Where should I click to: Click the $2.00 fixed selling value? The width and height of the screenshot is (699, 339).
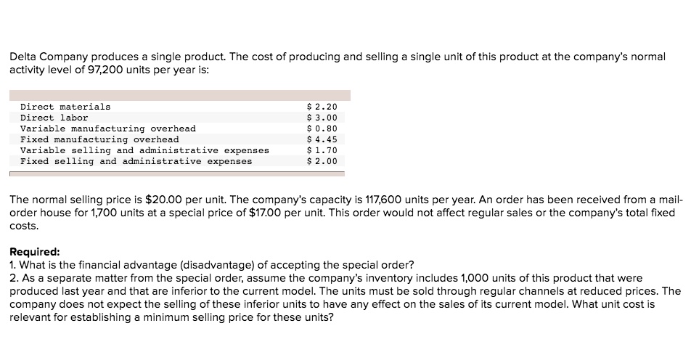point(322,161)
